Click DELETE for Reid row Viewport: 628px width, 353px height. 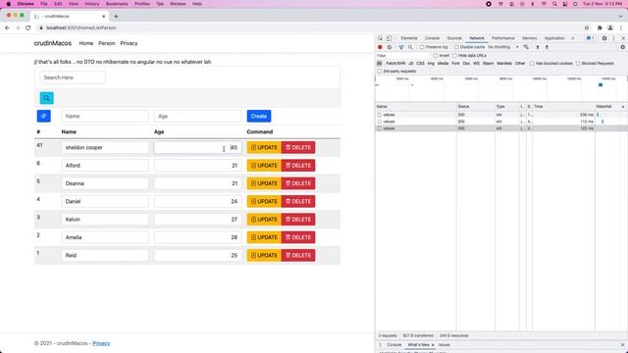pyautogui.click(x=298, y=255)
